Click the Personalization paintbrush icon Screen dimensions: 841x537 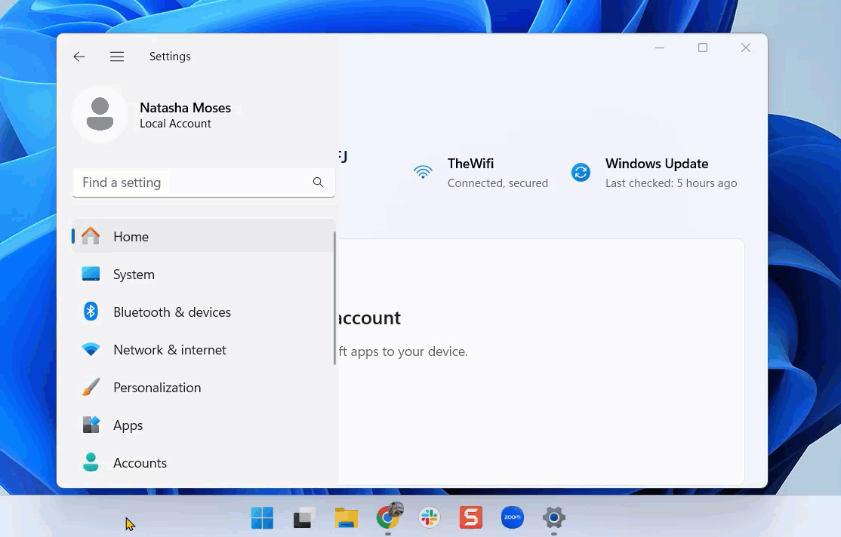pyautogui.click(x=91, y=387)
